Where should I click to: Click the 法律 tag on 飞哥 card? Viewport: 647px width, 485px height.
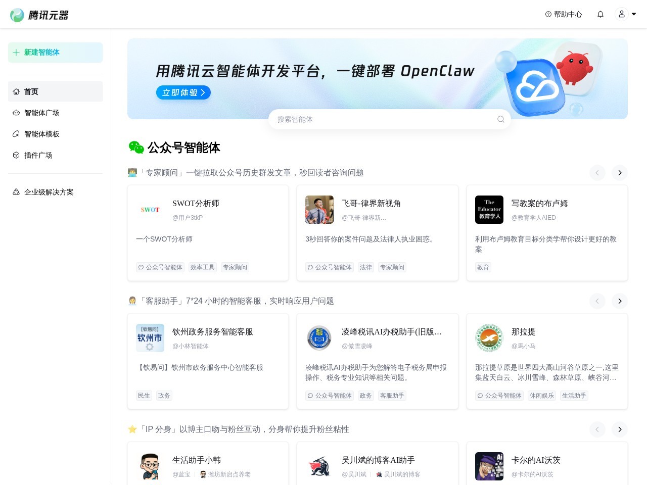[366, 267]
